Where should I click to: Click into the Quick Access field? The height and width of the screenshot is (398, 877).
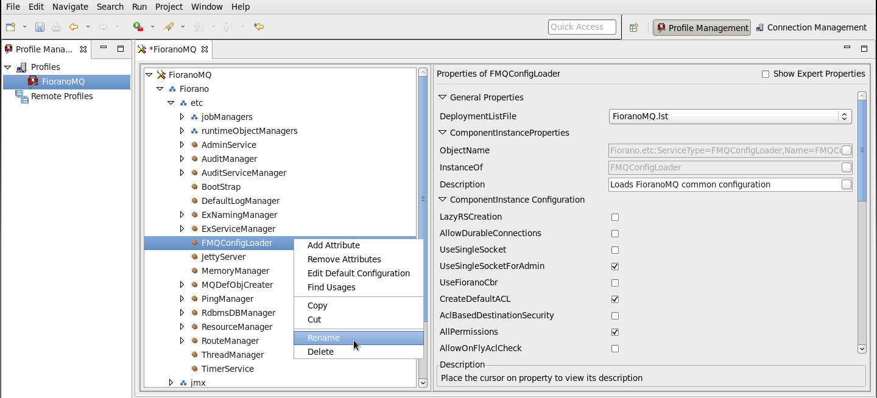point(582,27)
